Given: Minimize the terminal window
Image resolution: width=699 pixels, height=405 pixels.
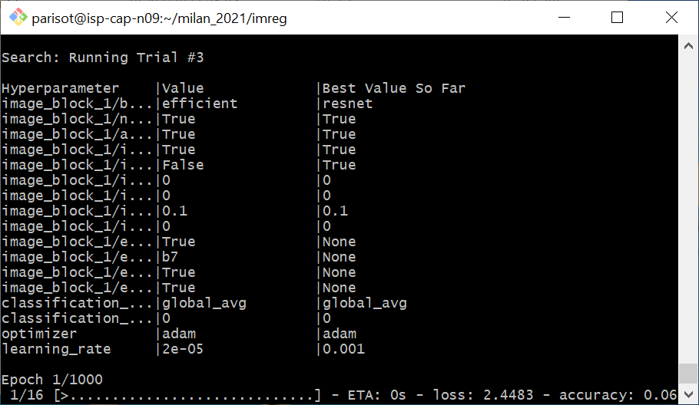Looking at the screenshot, I should pos(564,18).
